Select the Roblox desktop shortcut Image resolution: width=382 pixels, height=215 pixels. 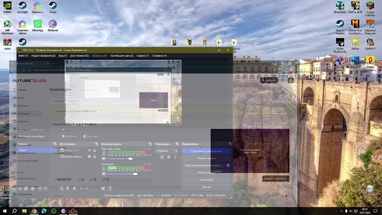pos(355,44)
